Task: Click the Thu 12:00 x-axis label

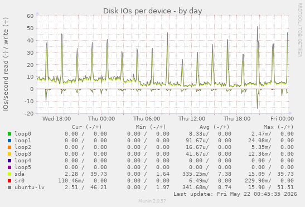Action: [192, 119]
